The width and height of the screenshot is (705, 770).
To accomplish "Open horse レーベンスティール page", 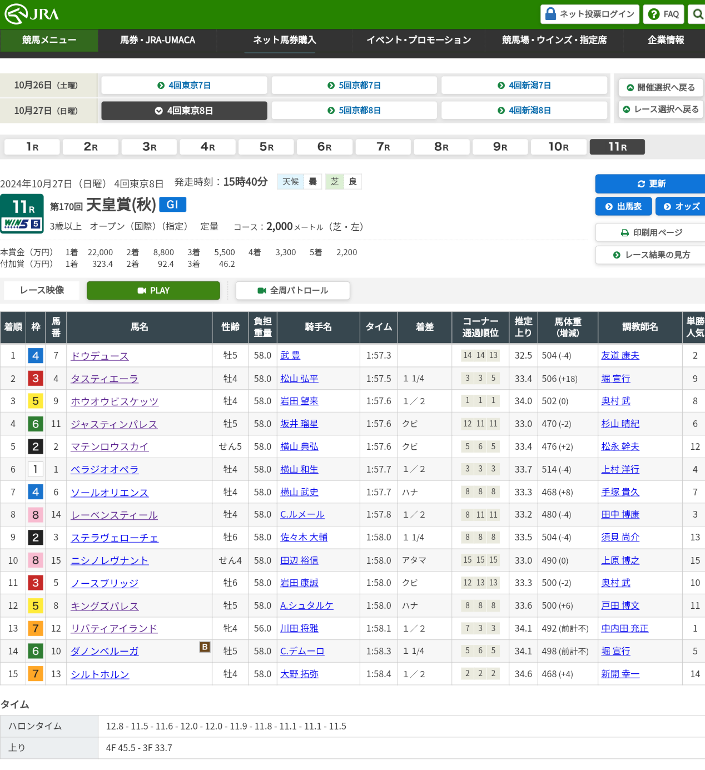I will (115, 515).
